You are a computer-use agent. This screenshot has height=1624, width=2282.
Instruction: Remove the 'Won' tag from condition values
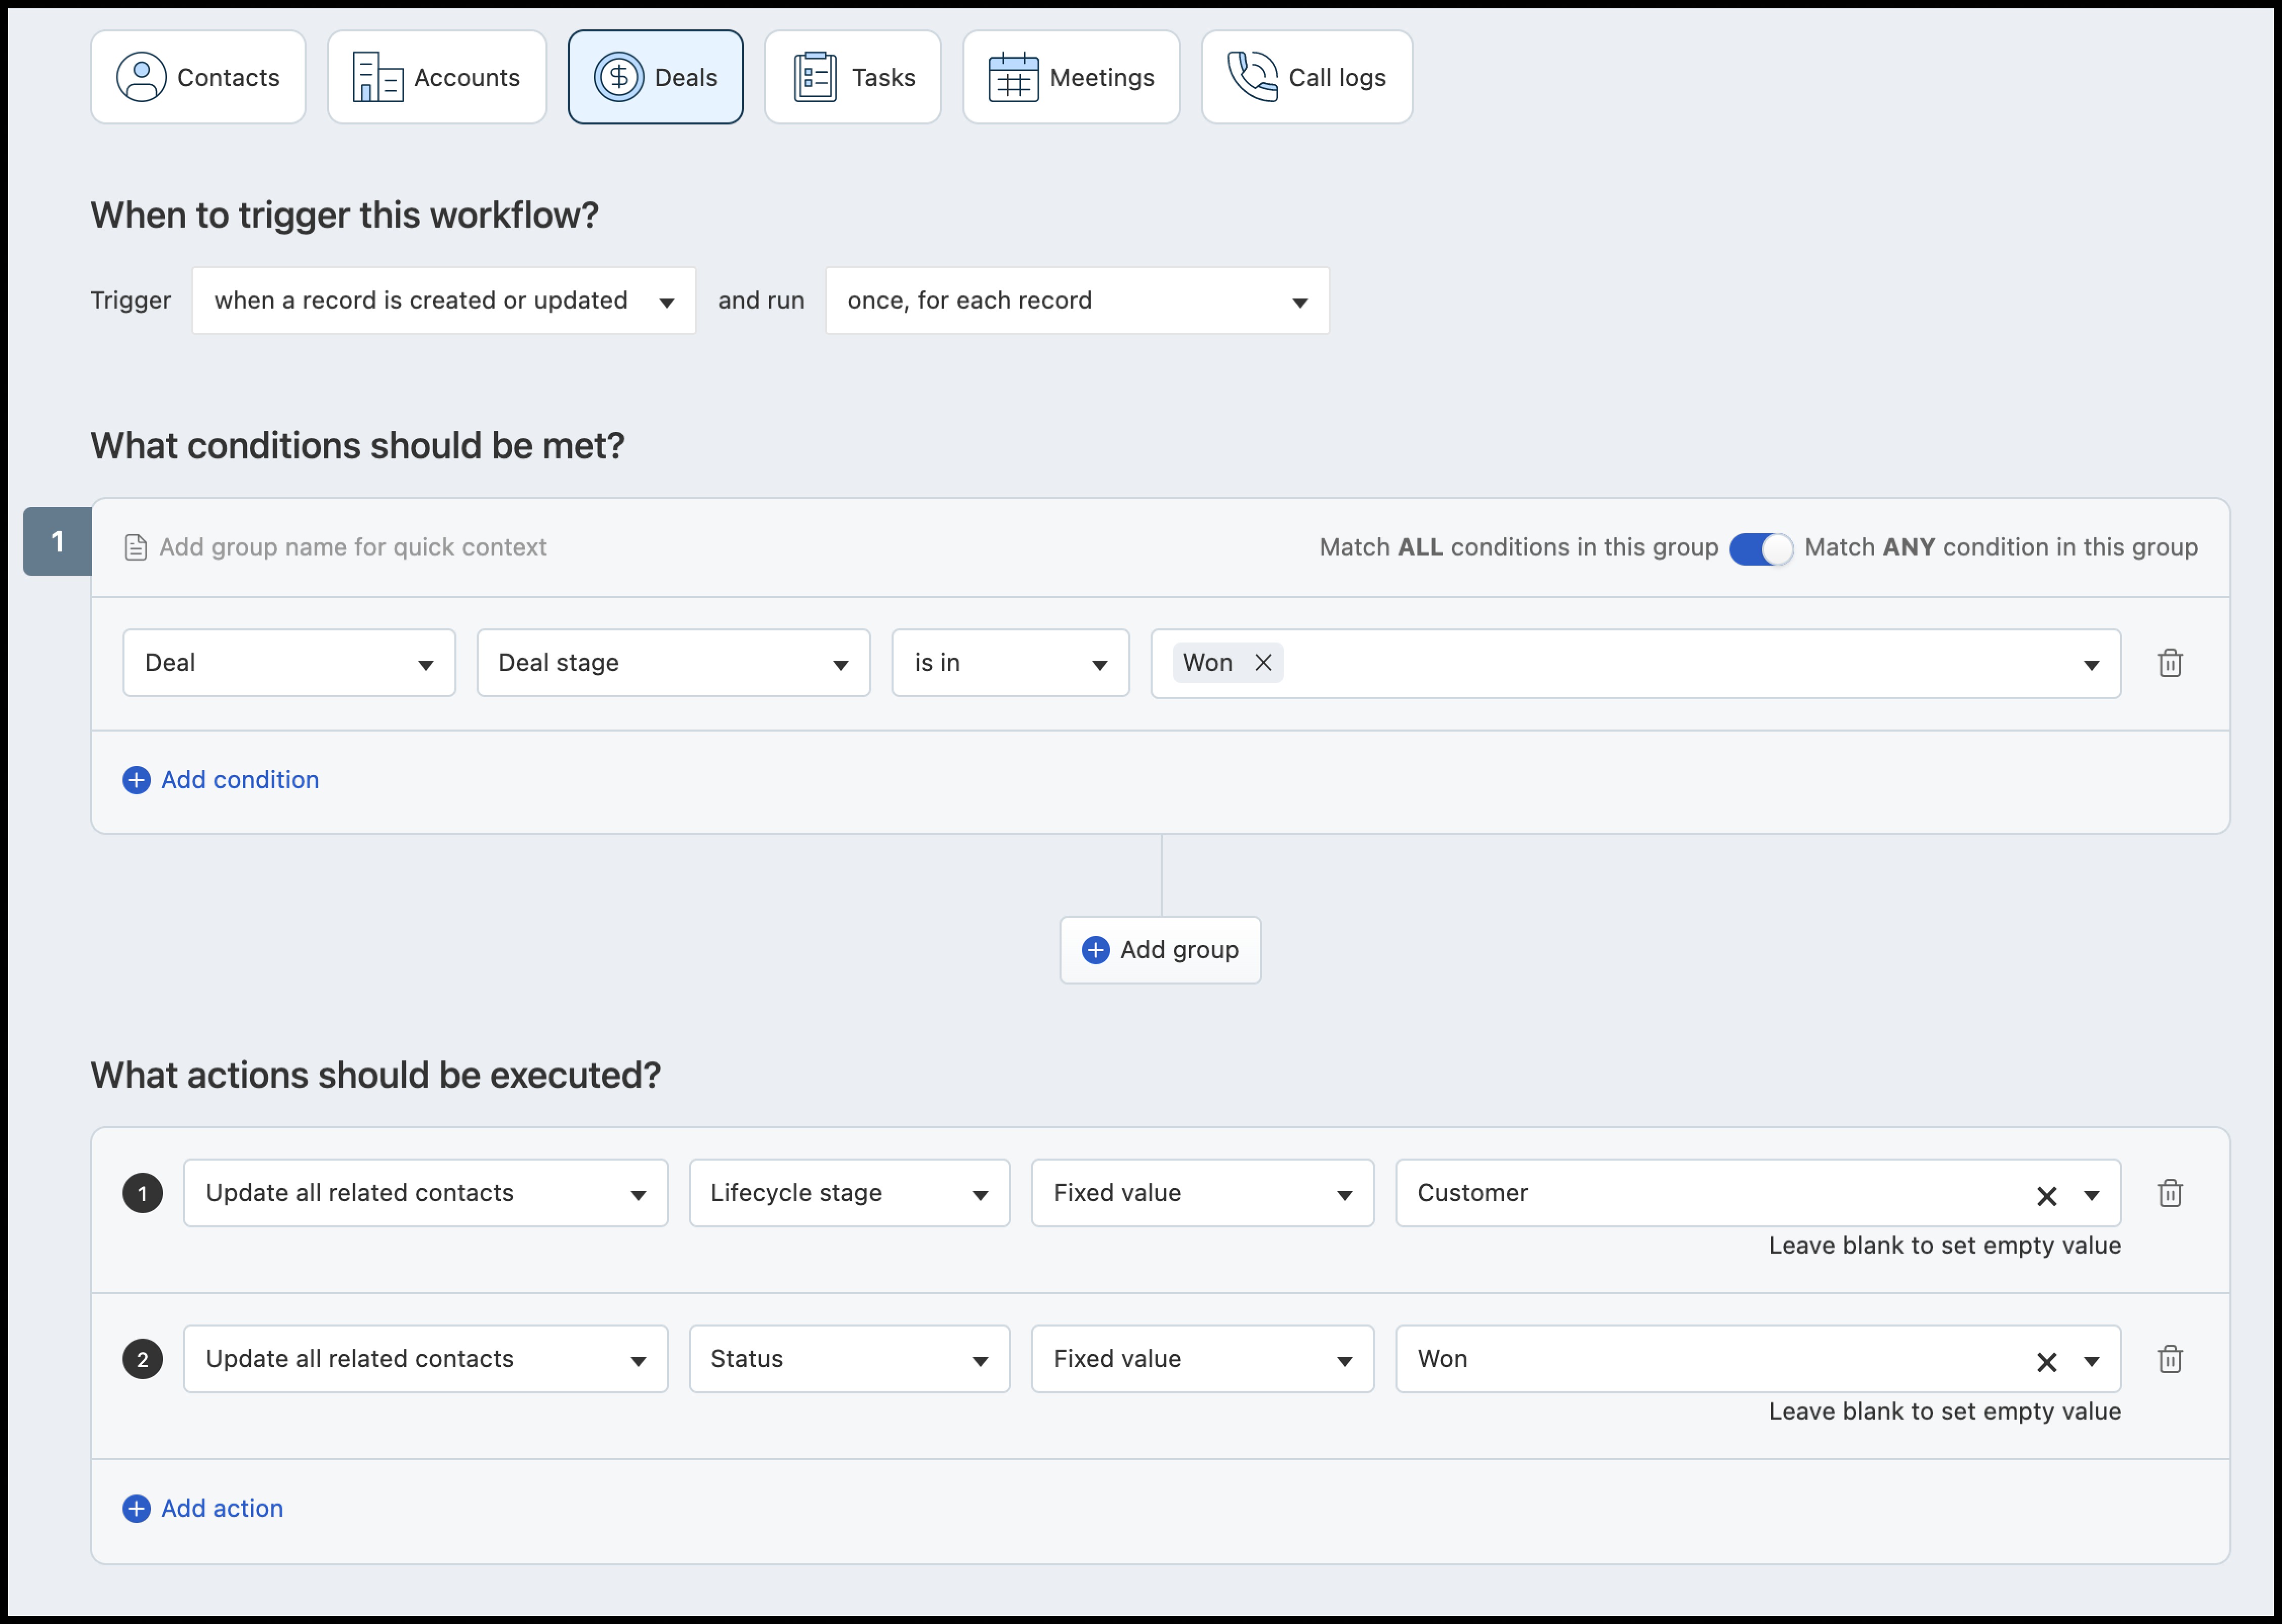pyautogui.click(x=1263, y=662)
